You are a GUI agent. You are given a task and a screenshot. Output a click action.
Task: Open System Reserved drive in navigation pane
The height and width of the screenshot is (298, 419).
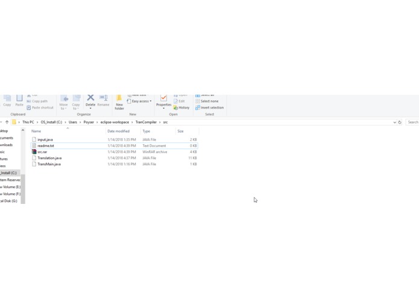10,180
